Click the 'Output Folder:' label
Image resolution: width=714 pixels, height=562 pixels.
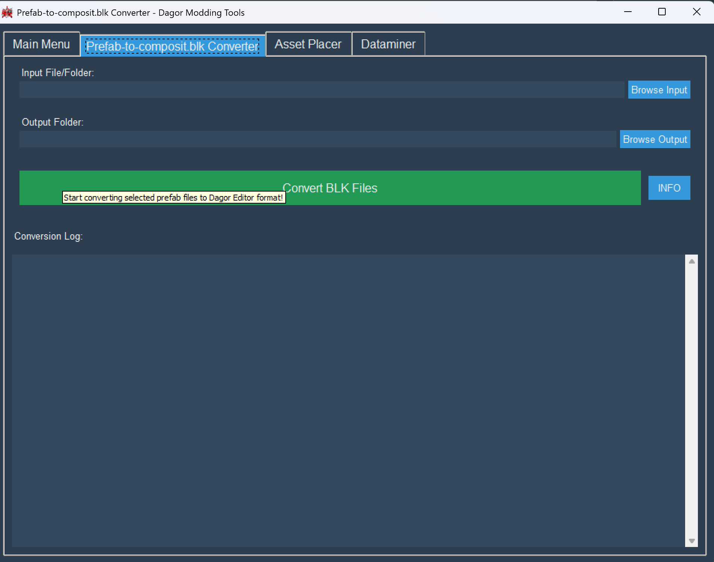tap(52, 122)
